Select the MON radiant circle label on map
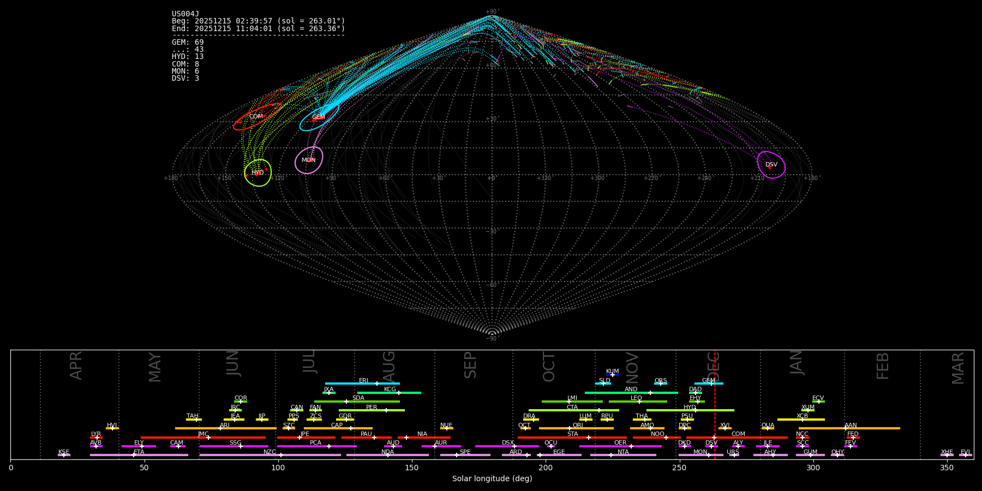Screen dimensions: 982x491 click(x=309, y=160)
